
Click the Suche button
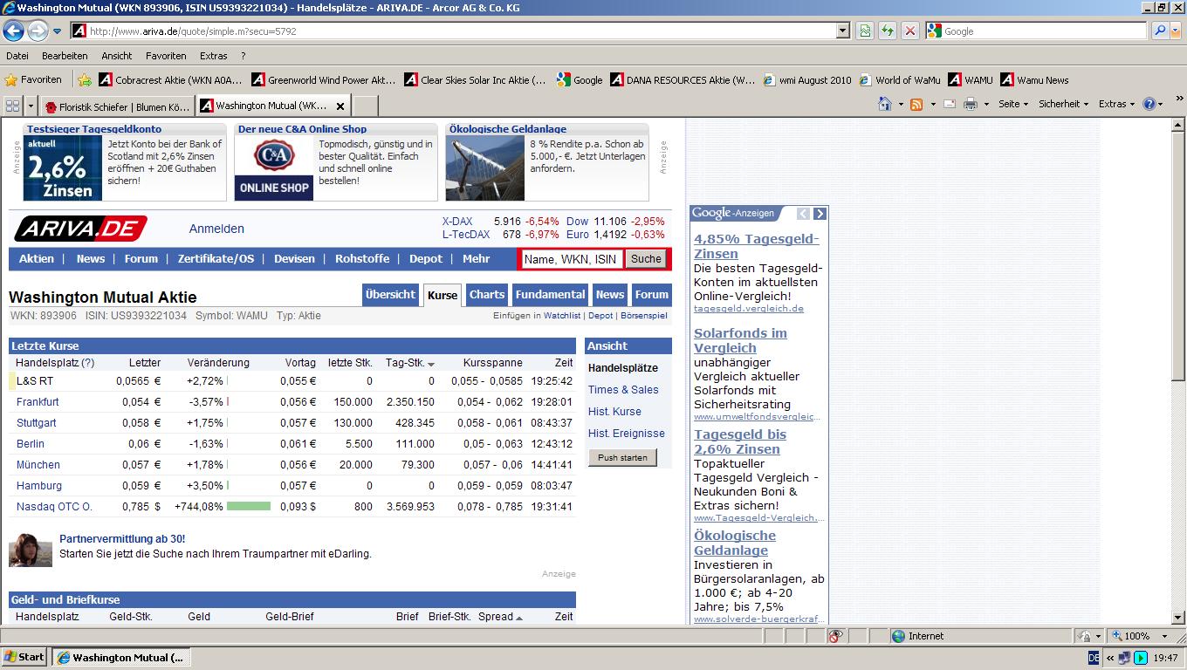646,259
